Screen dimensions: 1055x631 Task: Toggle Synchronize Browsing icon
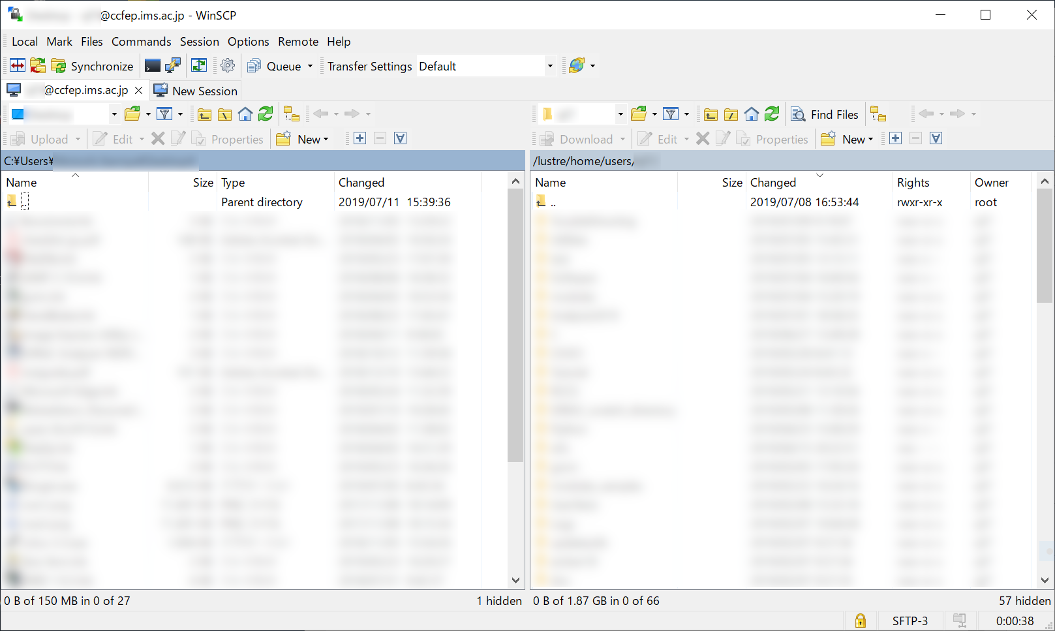(199, 66)
